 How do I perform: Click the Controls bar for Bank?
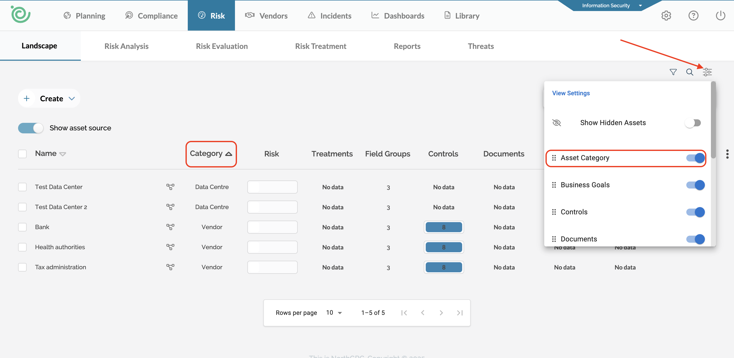tap(443, 227)
